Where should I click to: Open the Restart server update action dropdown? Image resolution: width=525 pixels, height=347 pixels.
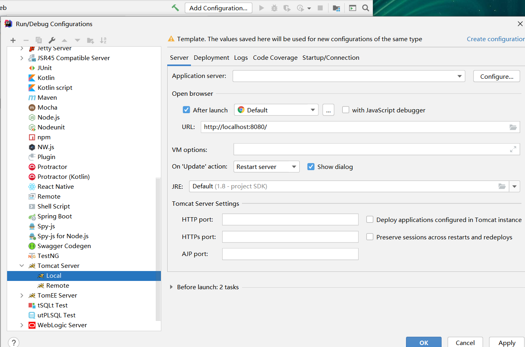click(x=267, y=167)
